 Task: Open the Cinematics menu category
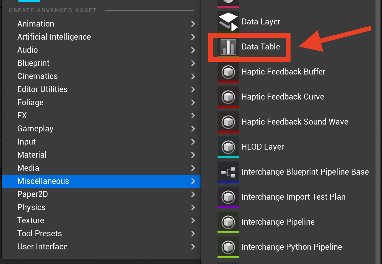pyautogui.click(x=101, y=76)
